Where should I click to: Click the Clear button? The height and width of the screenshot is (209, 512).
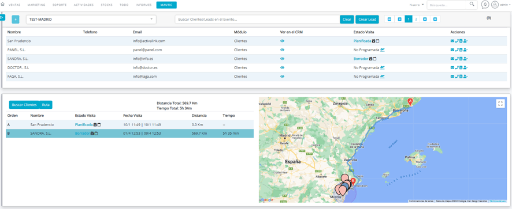(347, 20)
